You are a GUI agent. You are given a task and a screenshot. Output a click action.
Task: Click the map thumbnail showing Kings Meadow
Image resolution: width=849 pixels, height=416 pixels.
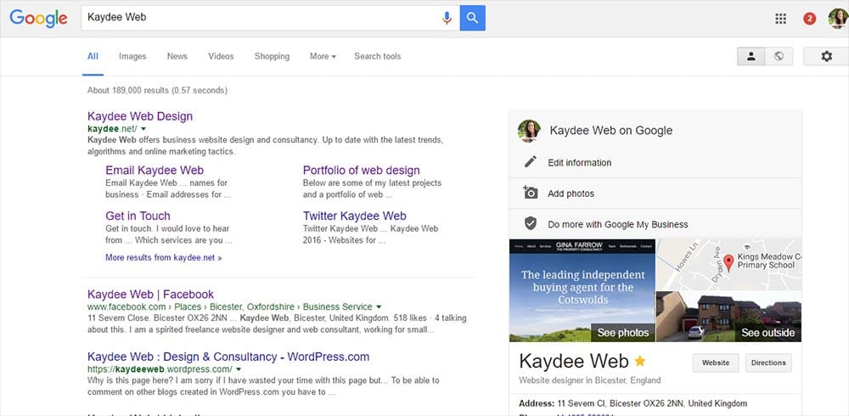[728, 264]
